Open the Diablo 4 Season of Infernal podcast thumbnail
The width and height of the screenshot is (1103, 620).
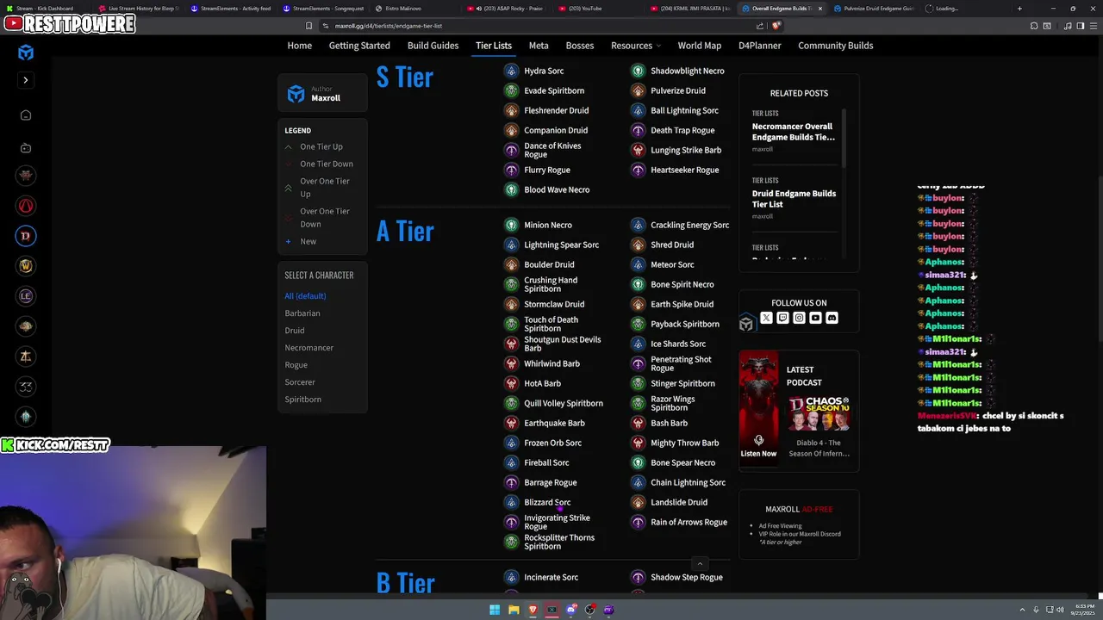819,413
